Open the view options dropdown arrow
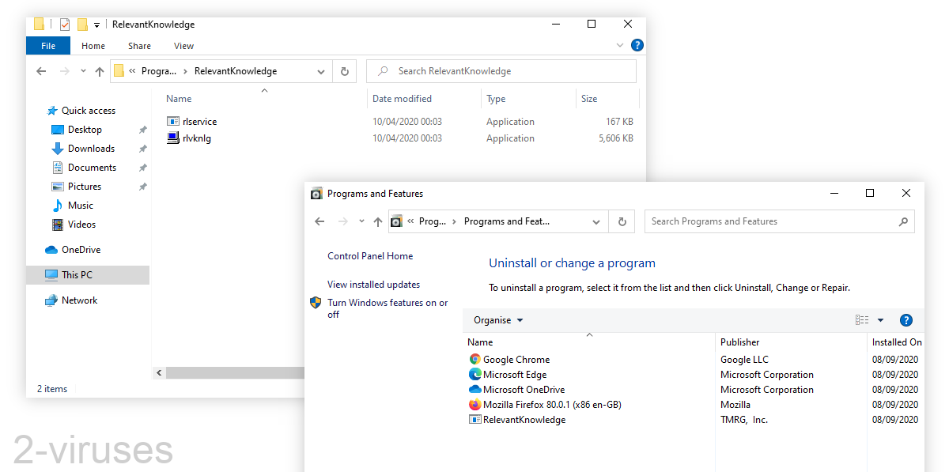Viewport: 949px width, 472px height. (880, 320)
